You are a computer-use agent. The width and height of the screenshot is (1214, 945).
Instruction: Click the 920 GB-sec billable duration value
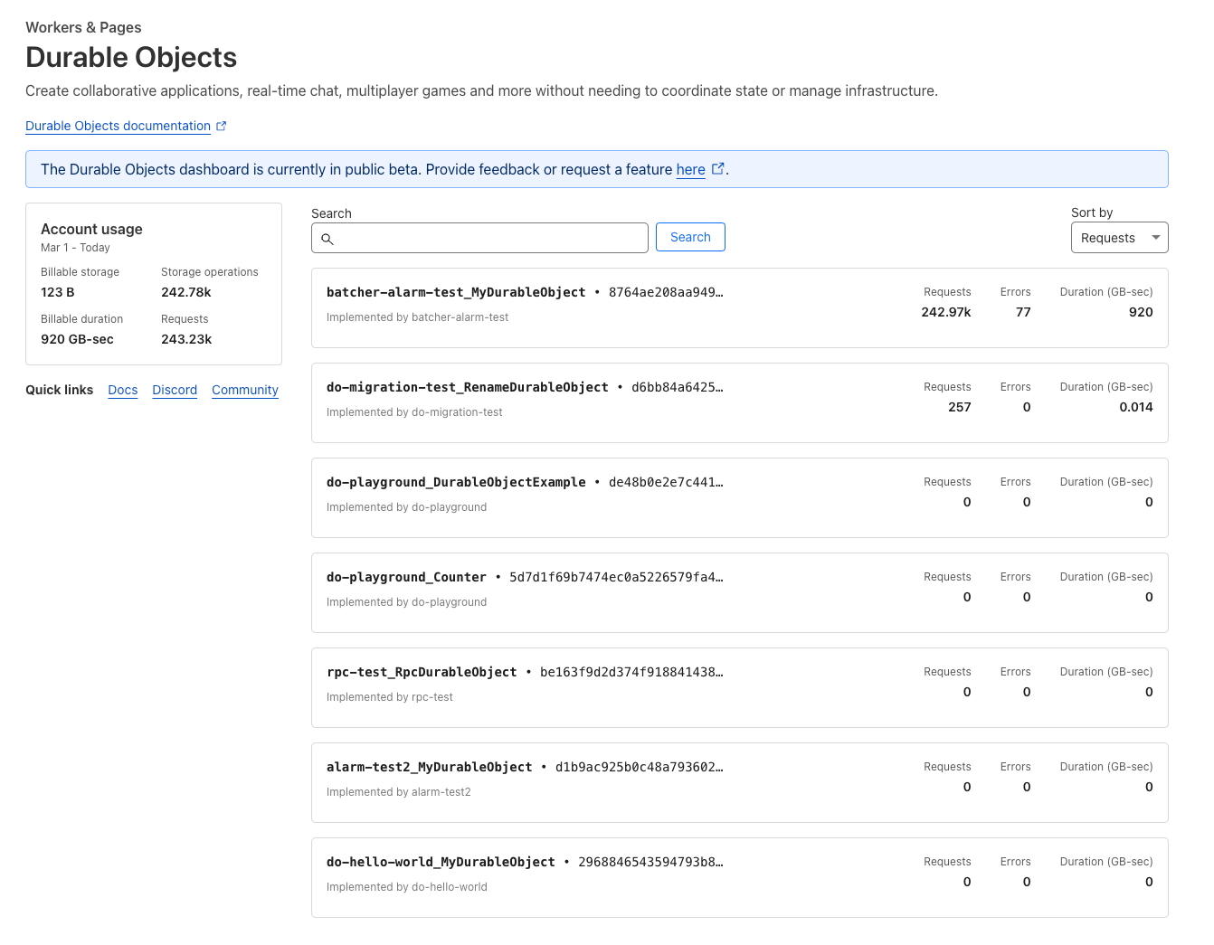[77, 339]
